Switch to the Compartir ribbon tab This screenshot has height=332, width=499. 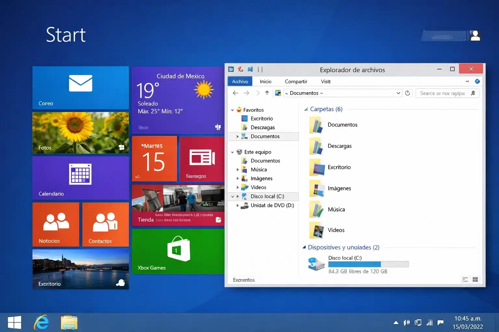[x=296, y=81]
